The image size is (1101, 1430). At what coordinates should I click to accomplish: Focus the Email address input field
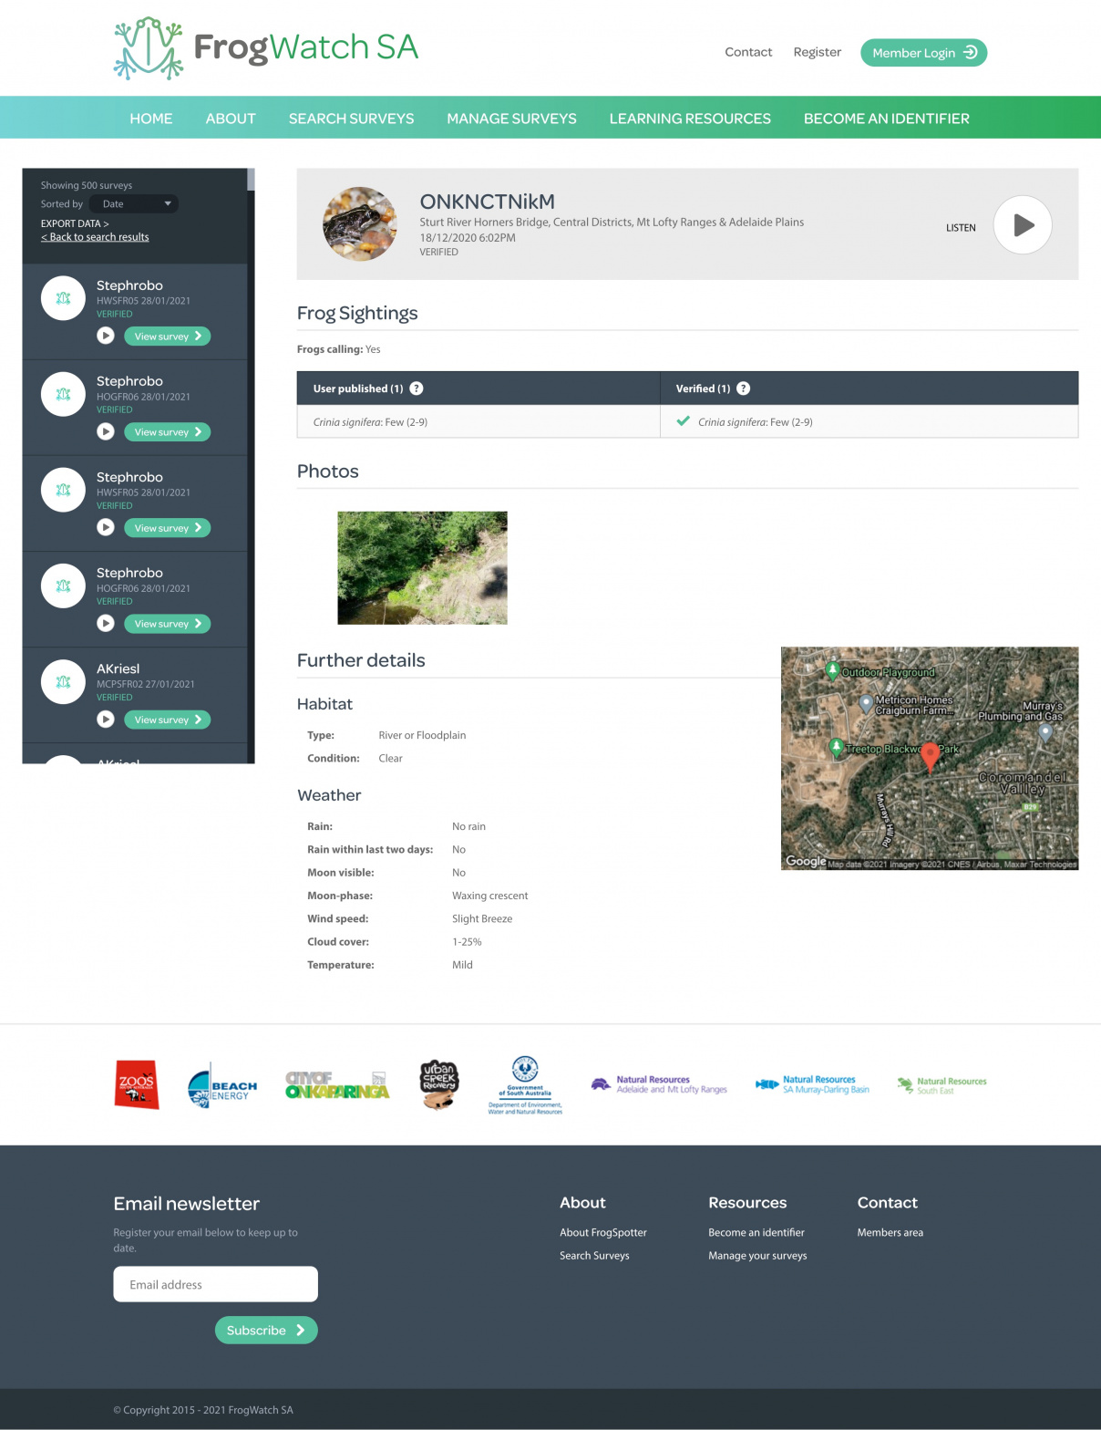[x=216, y=1284]
